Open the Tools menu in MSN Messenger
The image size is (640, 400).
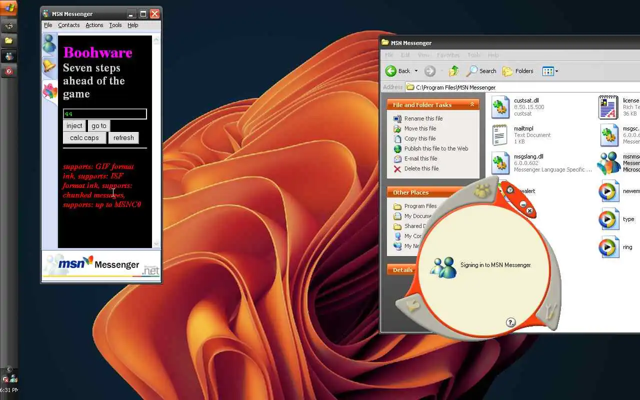pos(115,25)
